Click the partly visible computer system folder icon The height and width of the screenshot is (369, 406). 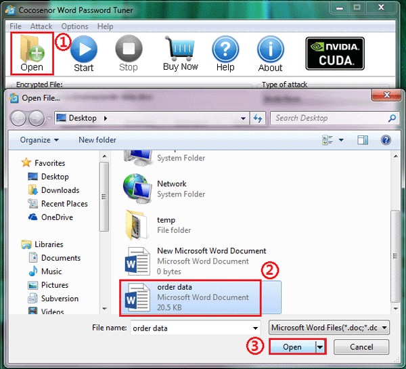pos(137,158)
